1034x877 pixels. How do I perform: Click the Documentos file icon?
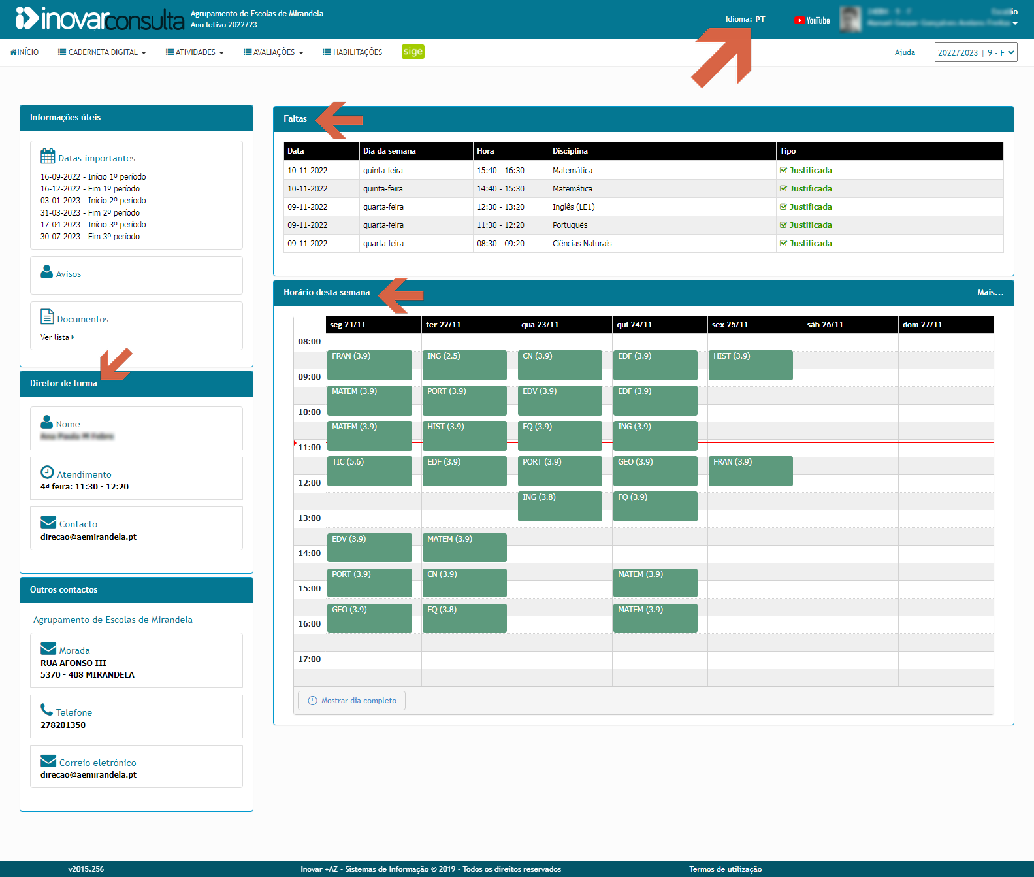coord(47,317)
